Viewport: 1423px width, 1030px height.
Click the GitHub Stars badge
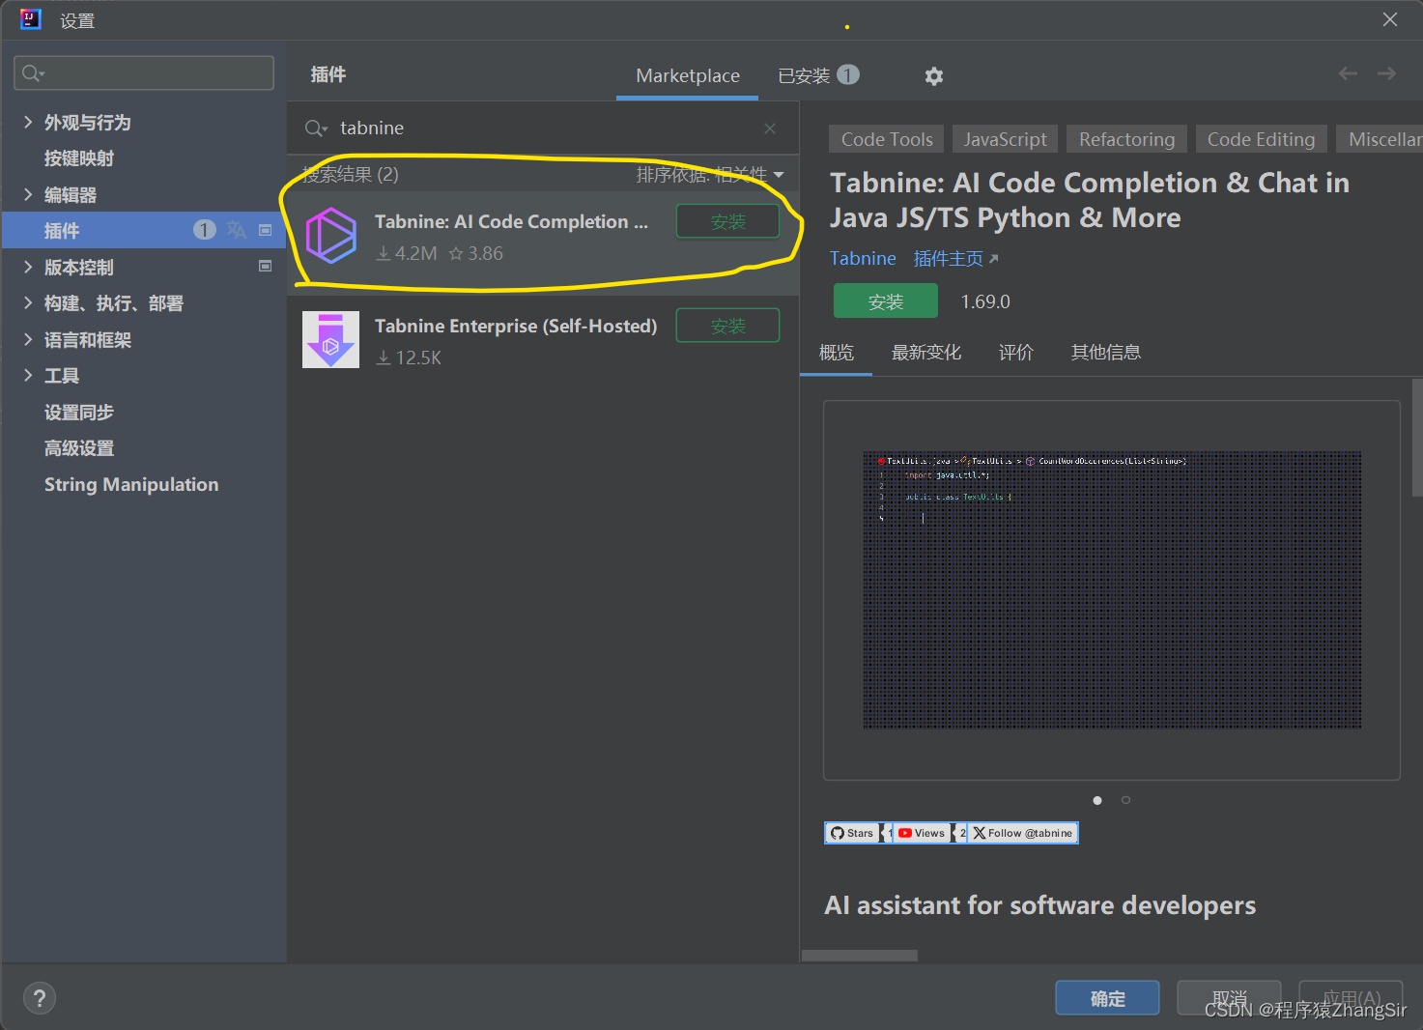click(852, 833)
